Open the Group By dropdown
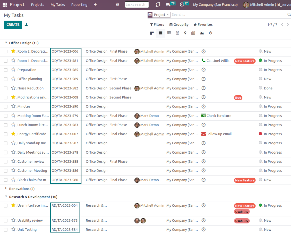 tap(179, 24)
